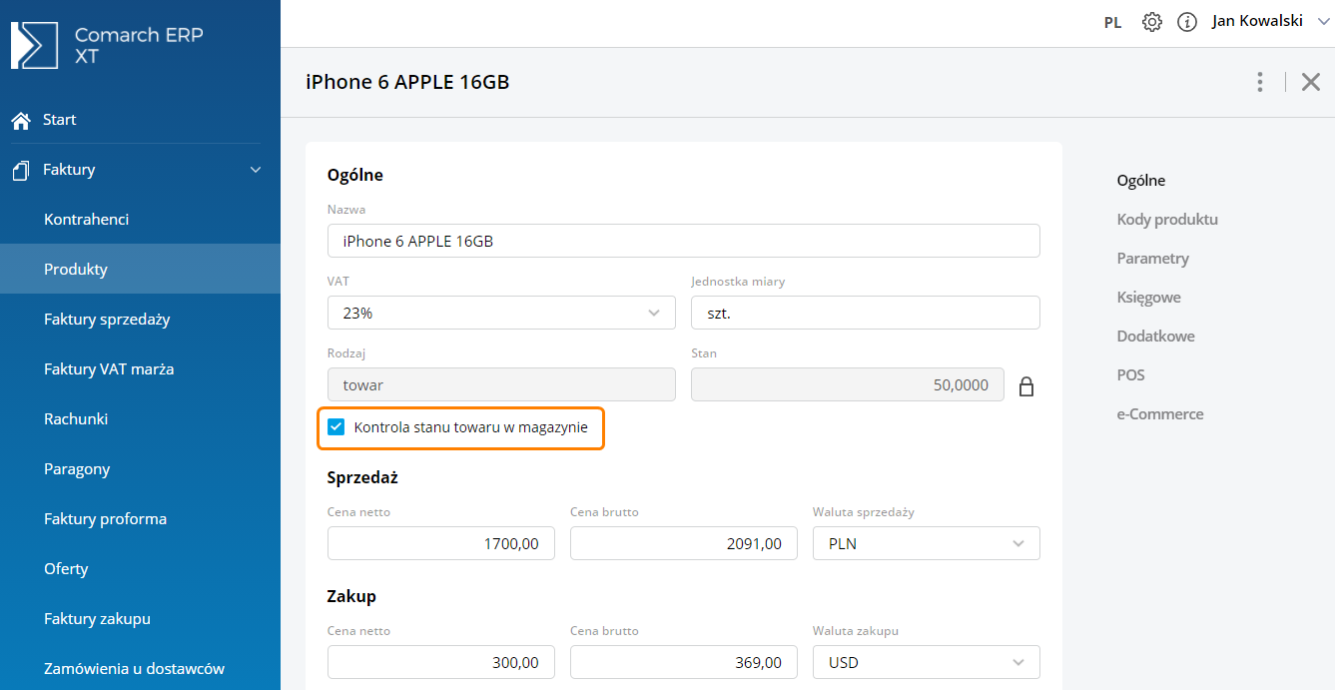
Task: Open Faktury sprzedaży in the sidebar
Action: point(107,320)
